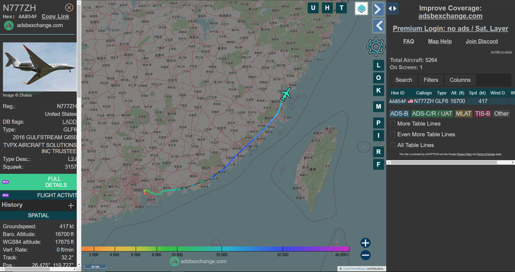Click the L map button
This screenshot has height=272, width=515.
pos(378,65)
